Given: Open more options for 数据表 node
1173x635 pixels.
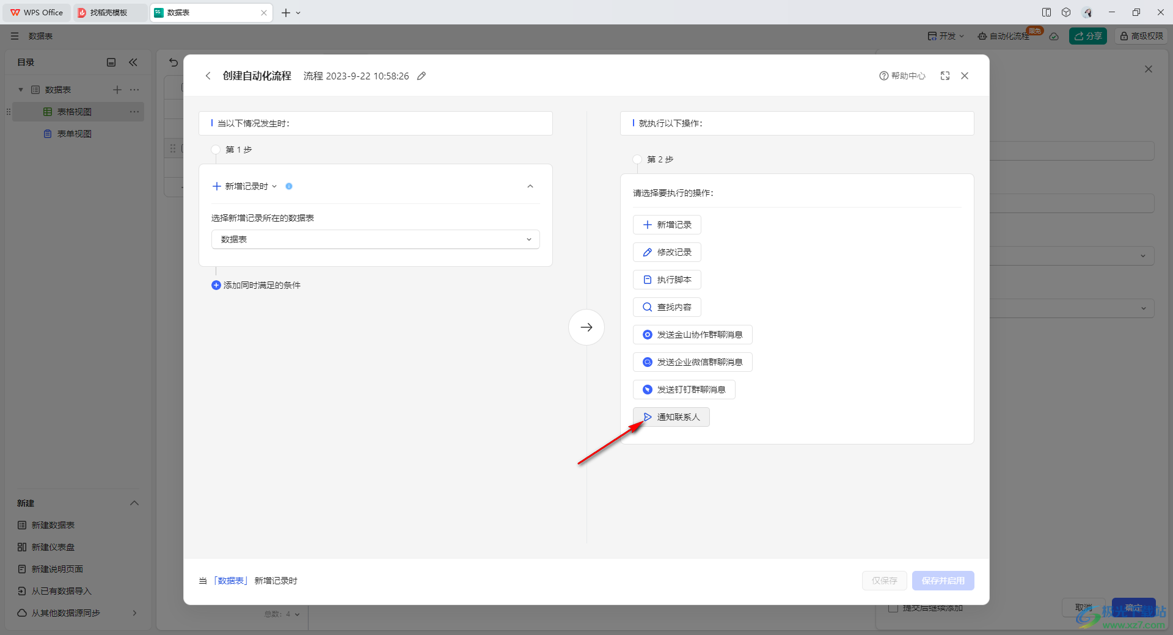Looking at the screenshot, I should tap(134, 90).
